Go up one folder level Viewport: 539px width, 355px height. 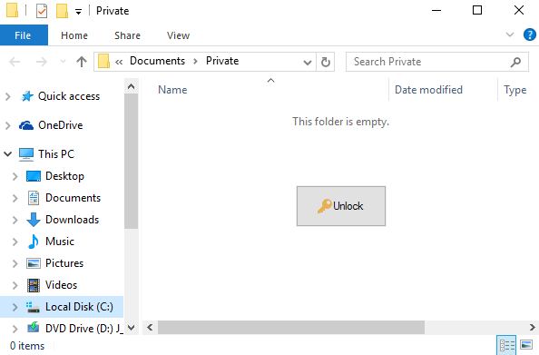(82, 62)
